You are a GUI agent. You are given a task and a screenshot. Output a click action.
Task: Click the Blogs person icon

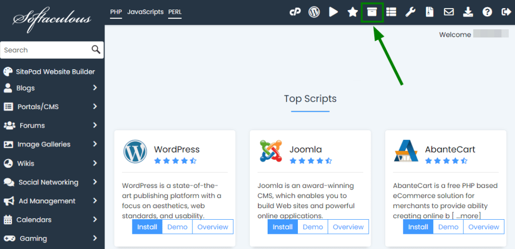click(8, 88)
